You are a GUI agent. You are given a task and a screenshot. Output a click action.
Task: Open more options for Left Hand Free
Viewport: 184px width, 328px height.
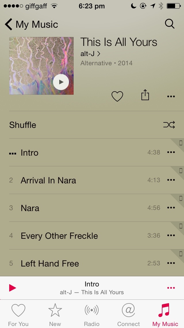[x=171, y=263]
